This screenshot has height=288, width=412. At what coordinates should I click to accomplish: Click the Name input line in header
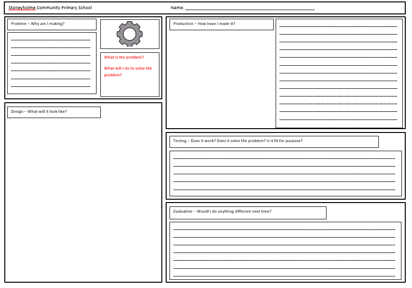(x=250, y=9)
